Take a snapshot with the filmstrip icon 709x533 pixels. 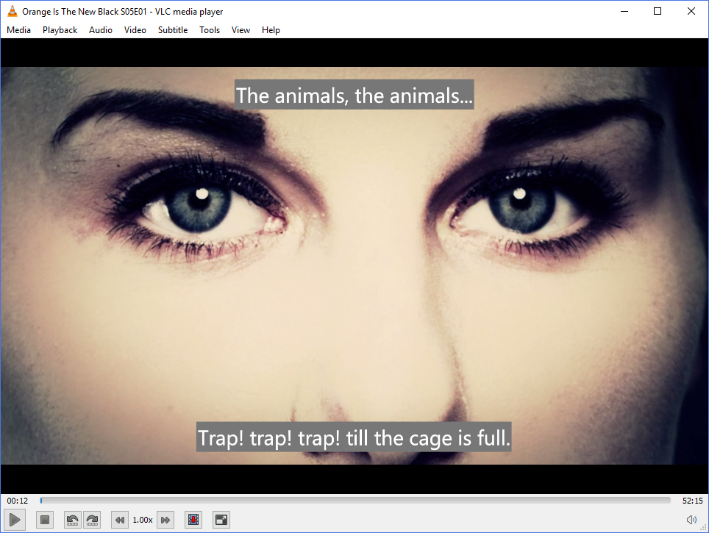click(193, 520)
